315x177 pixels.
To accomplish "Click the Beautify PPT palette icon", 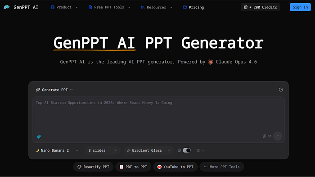I will point(79,167).
